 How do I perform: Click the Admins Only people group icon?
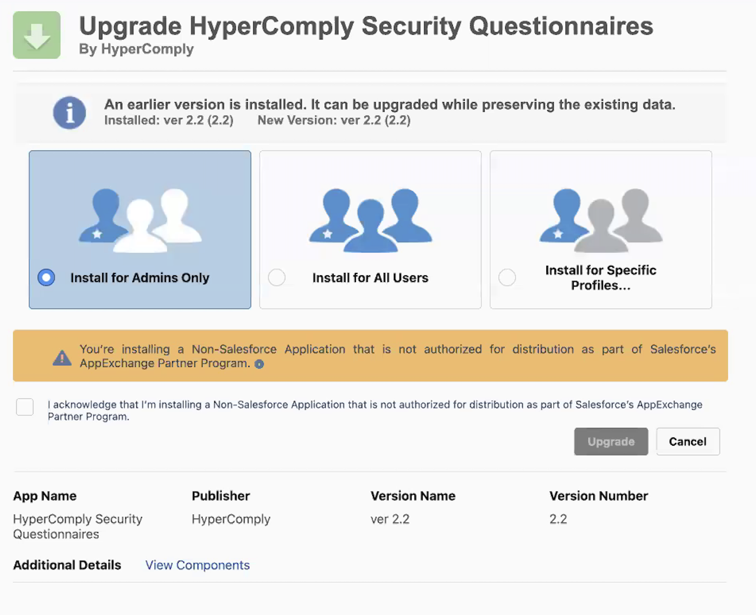coord(140,220)
